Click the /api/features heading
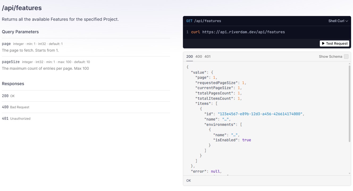 pyautogui.click(x=22, y=8)
